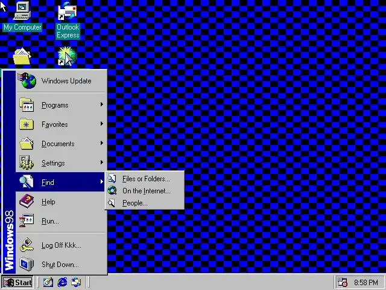Choose People... from the Find submenu
This screenshot has height=290, width=386.
(x=145, y=203)
